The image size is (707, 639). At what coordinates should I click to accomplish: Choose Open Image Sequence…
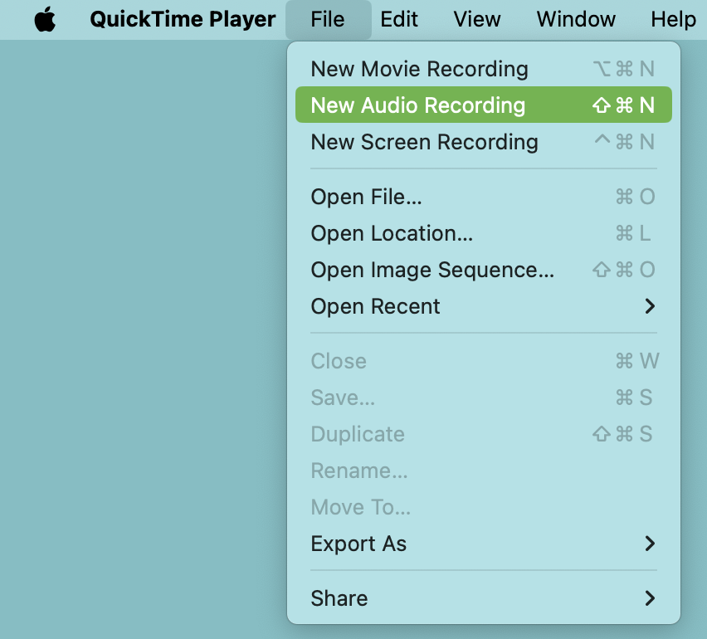483,270
